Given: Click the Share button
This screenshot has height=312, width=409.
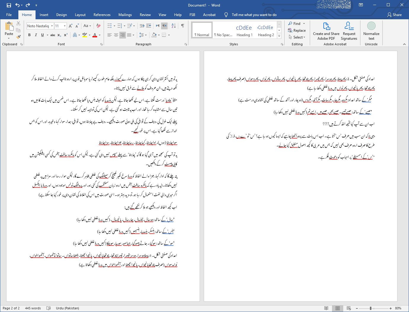Looking at the screenshot, I should point(394,15).
